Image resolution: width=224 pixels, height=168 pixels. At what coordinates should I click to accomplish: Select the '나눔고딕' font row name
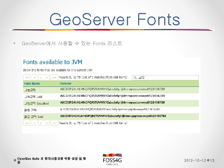coord(30,90)
